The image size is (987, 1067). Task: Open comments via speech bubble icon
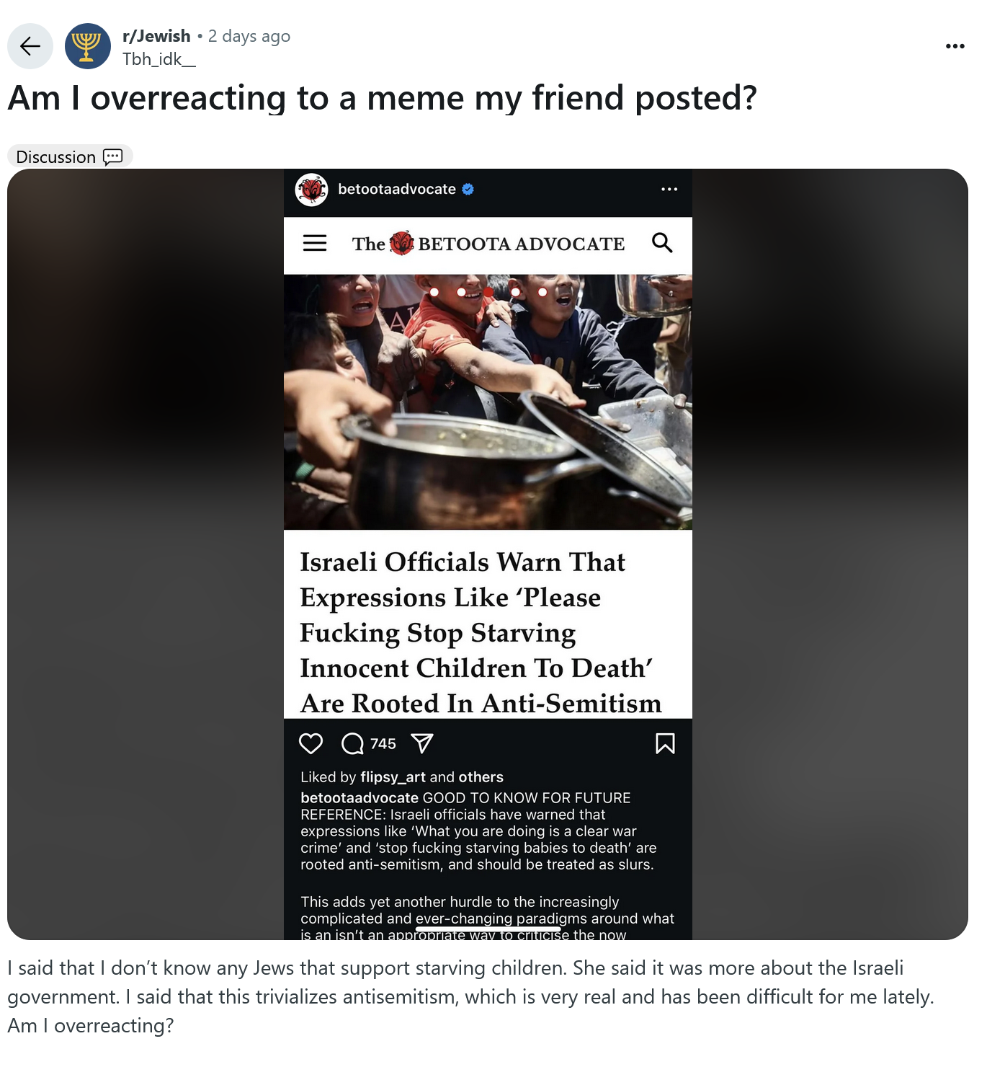(352, 743)
